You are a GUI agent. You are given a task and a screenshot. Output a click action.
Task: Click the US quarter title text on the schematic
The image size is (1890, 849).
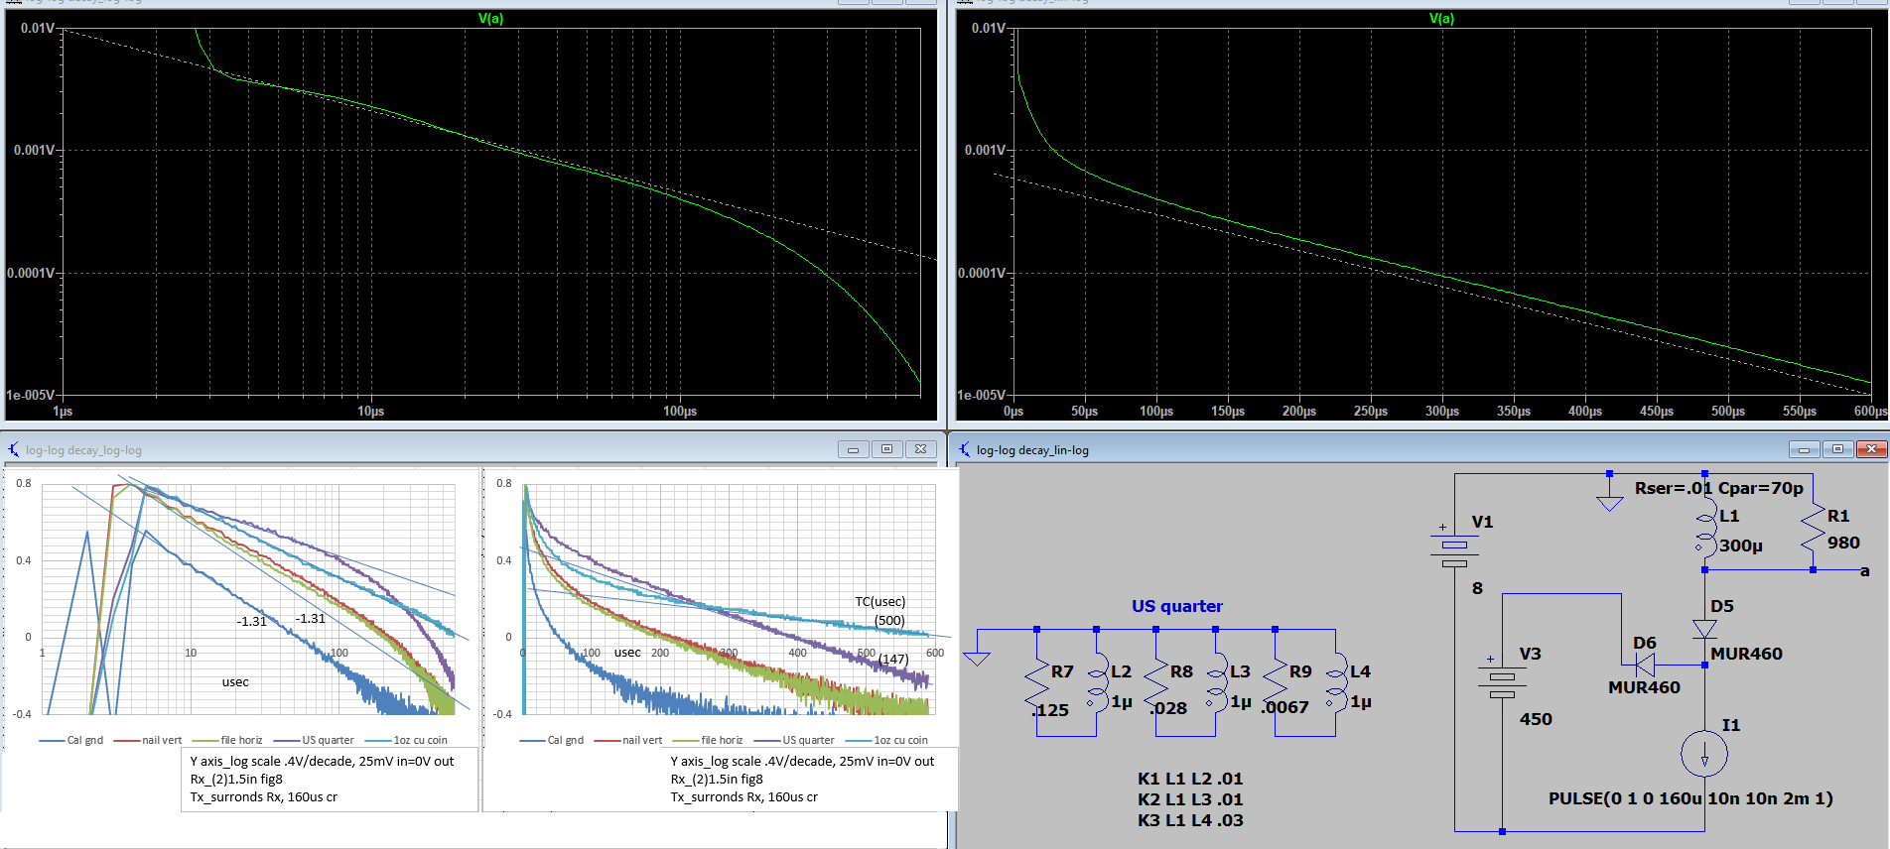tap(1176, 606)
